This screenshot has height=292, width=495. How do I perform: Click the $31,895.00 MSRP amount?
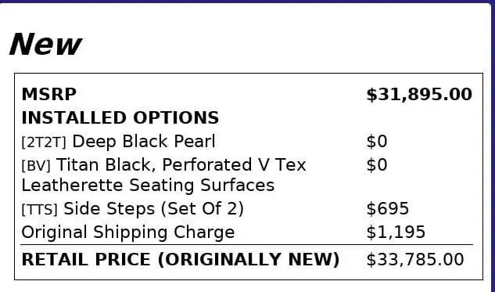pyautogui.click(x=419, y=94)
